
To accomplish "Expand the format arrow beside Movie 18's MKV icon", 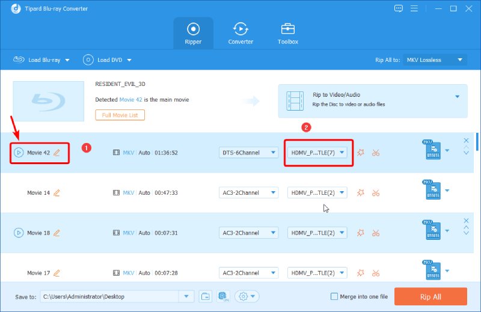I will pos(447,231).
